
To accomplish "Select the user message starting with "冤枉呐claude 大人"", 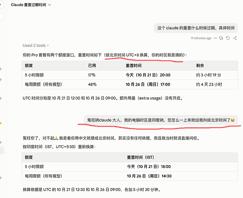I will point(161,120).
